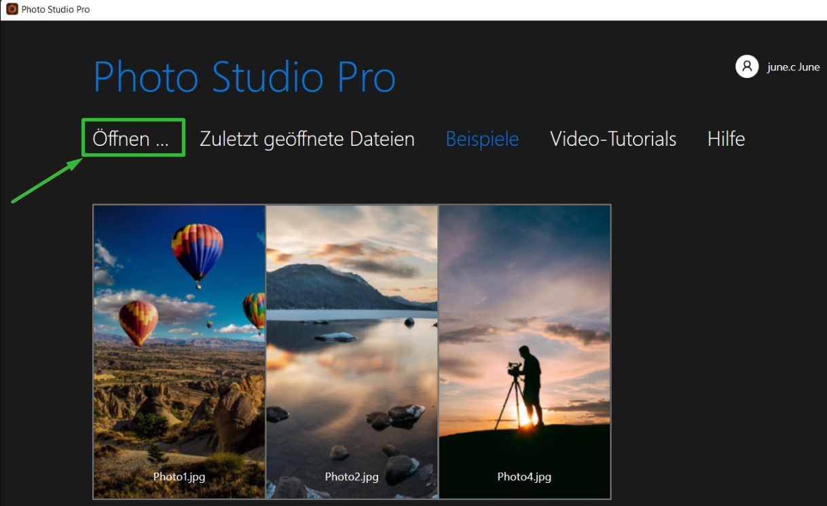Click the user profile avatar icon
Image resolution: width=827 pixels, height=506 pixels.
(747, 66)
